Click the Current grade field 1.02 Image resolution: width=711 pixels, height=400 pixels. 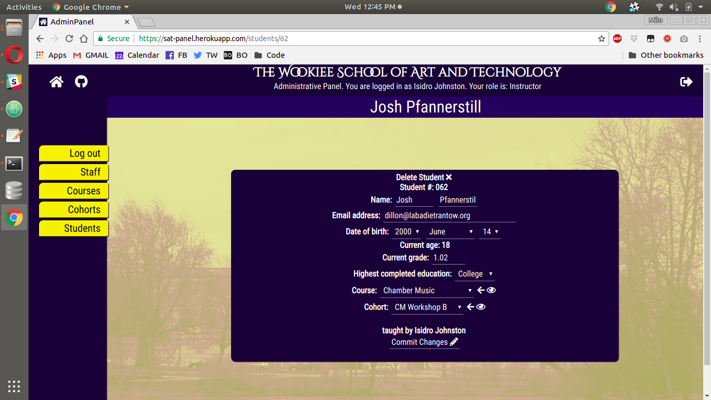[448, 258]
